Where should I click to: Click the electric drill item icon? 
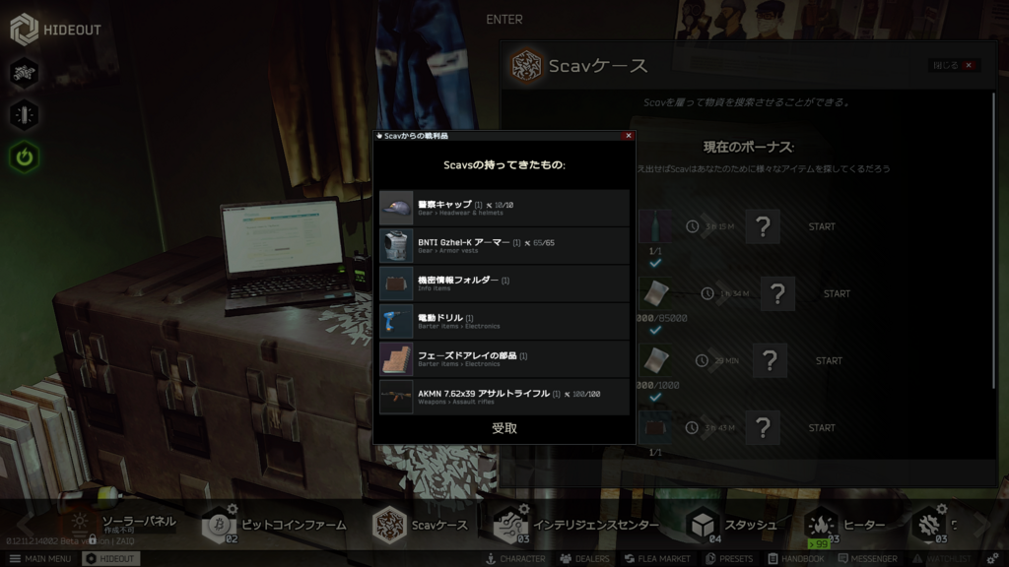(396, 321)
